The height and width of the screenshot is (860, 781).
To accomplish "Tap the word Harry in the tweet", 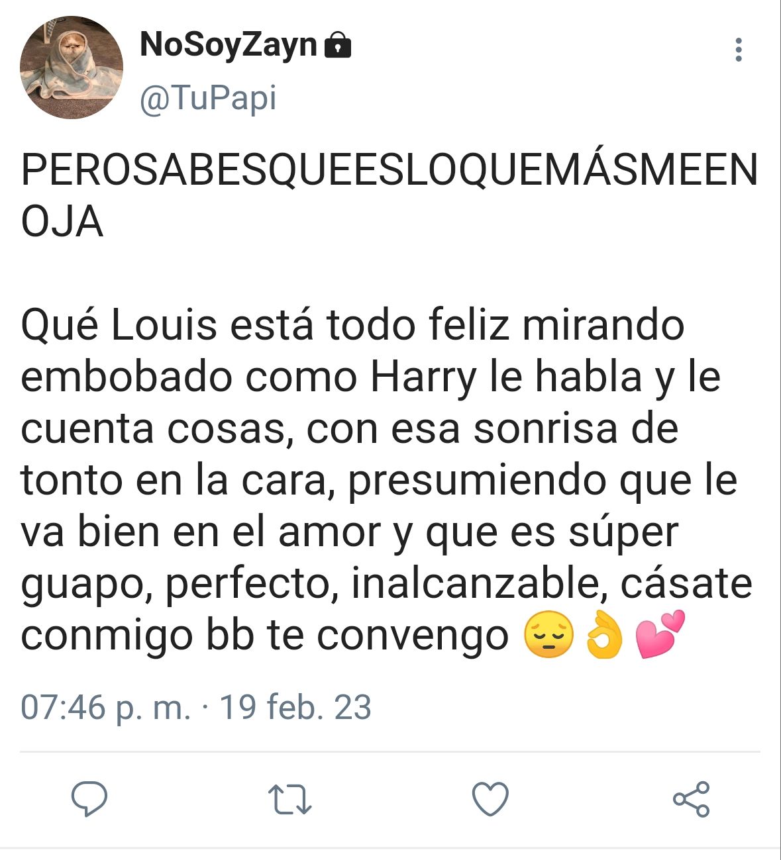I will point(423,378).
